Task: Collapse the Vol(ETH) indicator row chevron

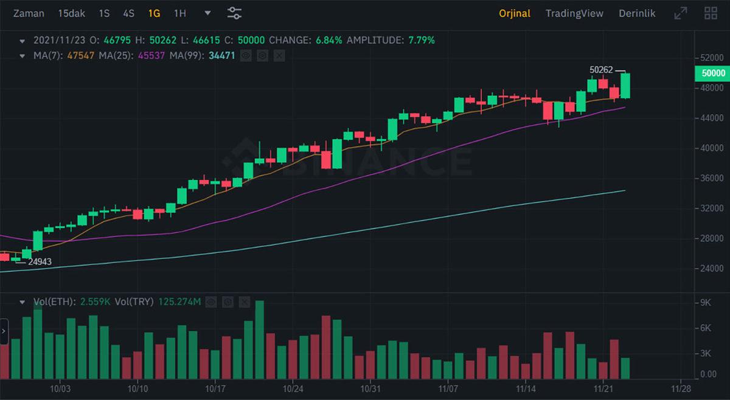Action: 23,302
